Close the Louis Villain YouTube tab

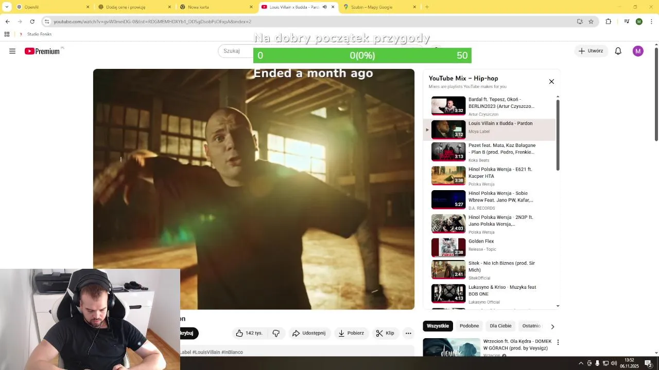click(x=333, y=7)
